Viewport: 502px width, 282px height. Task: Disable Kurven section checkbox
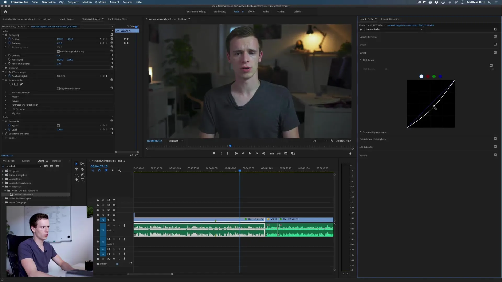(x=495, y=52)
